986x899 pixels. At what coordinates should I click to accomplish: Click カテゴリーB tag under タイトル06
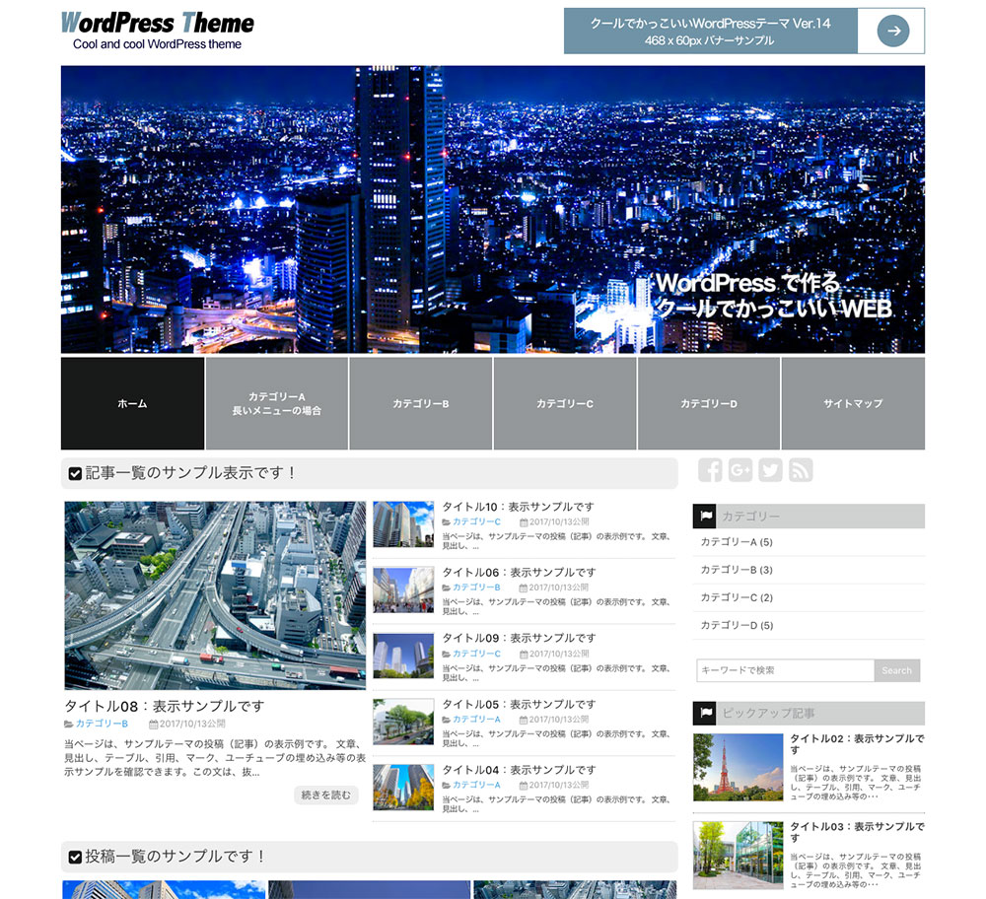476,588
